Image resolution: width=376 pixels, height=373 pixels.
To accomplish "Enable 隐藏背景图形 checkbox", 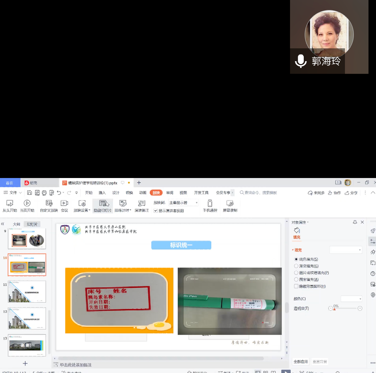I will pos(296,286).
